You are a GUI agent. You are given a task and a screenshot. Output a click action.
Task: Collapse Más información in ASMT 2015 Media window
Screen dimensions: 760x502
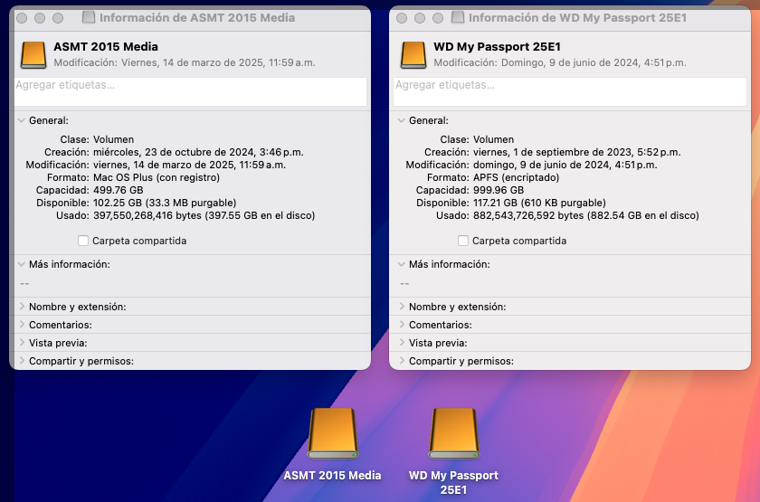22,264
